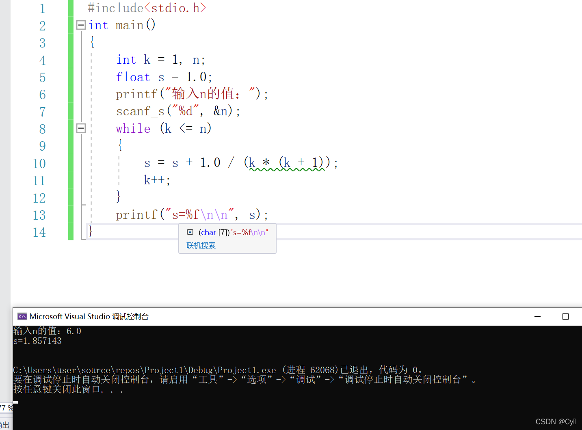
Task: Click the debug console app icon
Action: pos(22,316)
